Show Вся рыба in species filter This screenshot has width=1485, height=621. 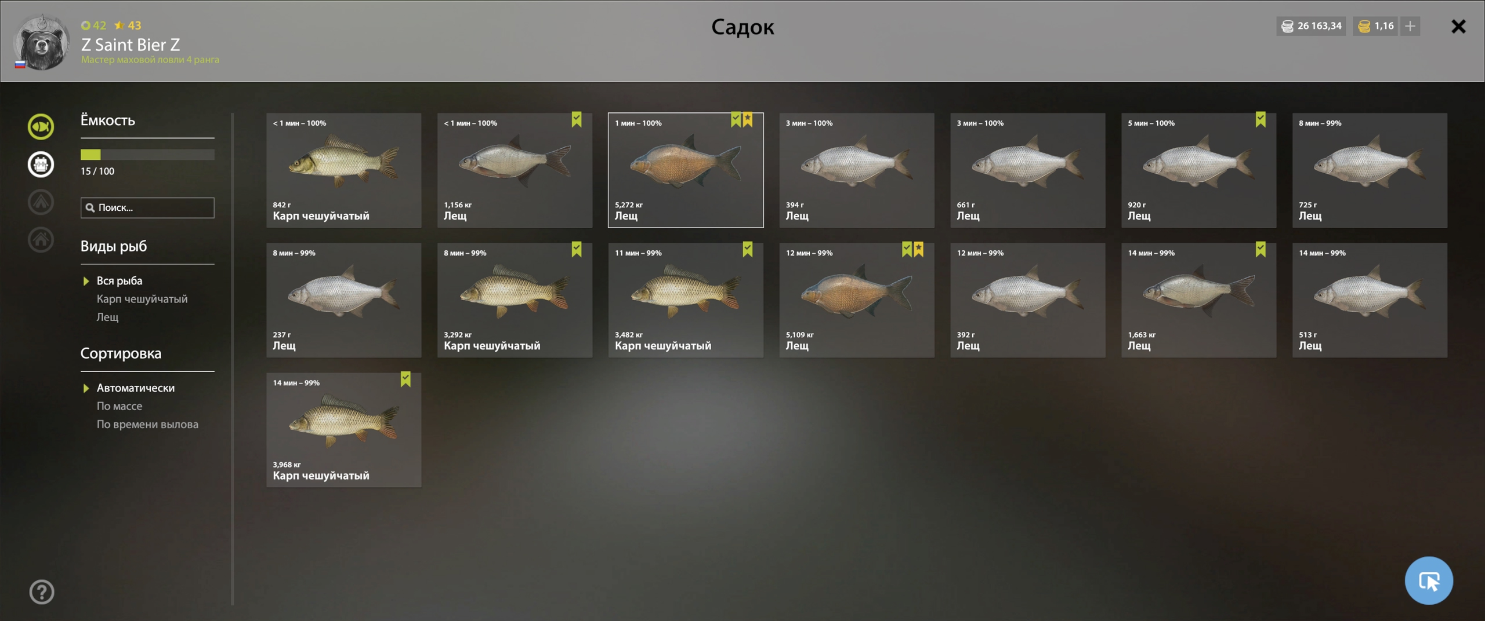[x=119, y=281]
